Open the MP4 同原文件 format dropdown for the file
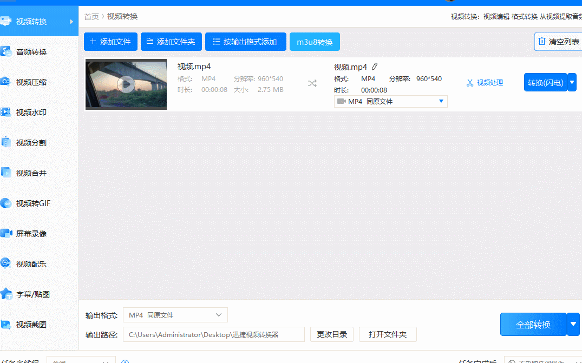Image resolution: width=582 pixels, height=363 pixels. click(x=390, y=101)
